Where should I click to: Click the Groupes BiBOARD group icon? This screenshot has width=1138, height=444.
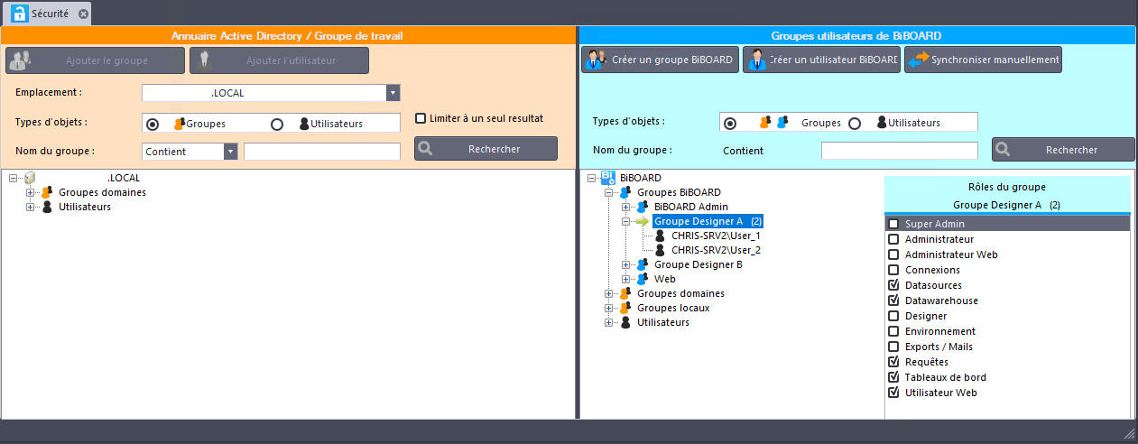coord(625,192)
